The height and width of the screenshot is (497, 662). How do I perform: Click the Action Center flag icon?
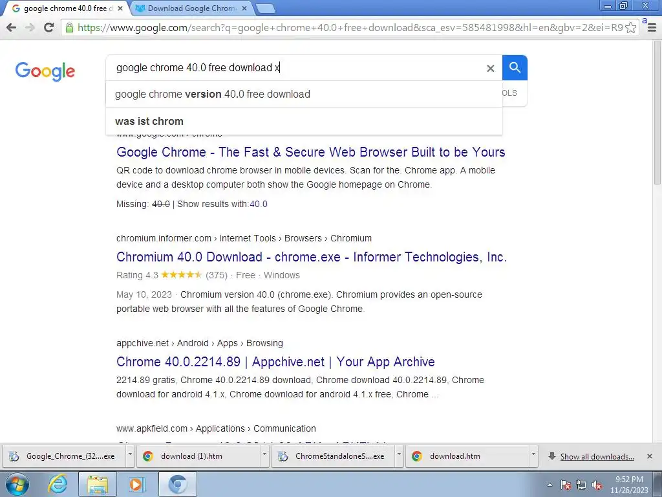pyautogui.click(x=566, y=485)
